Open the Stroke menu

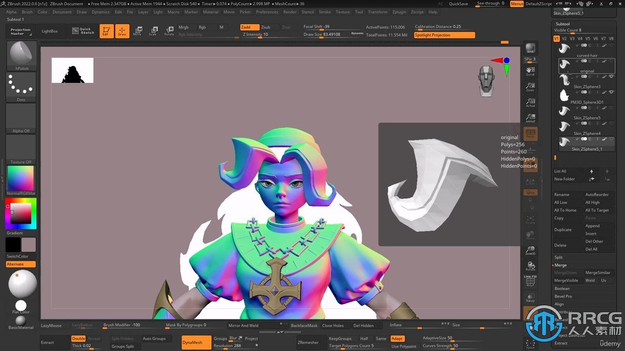click(x=325, y=12)
